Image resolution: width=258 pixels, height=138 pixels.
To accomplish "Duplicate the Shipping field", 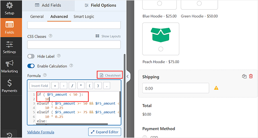I will tap(244, 77).
